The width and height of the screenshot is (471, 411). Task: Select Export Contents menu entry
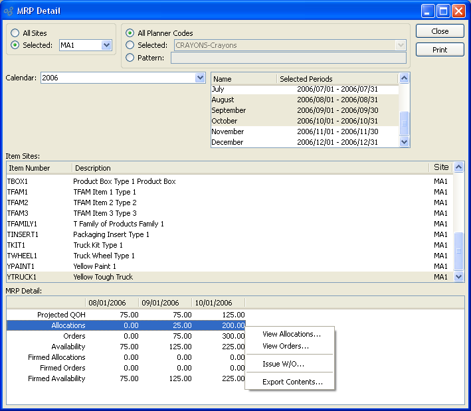[x=292, y=382]
